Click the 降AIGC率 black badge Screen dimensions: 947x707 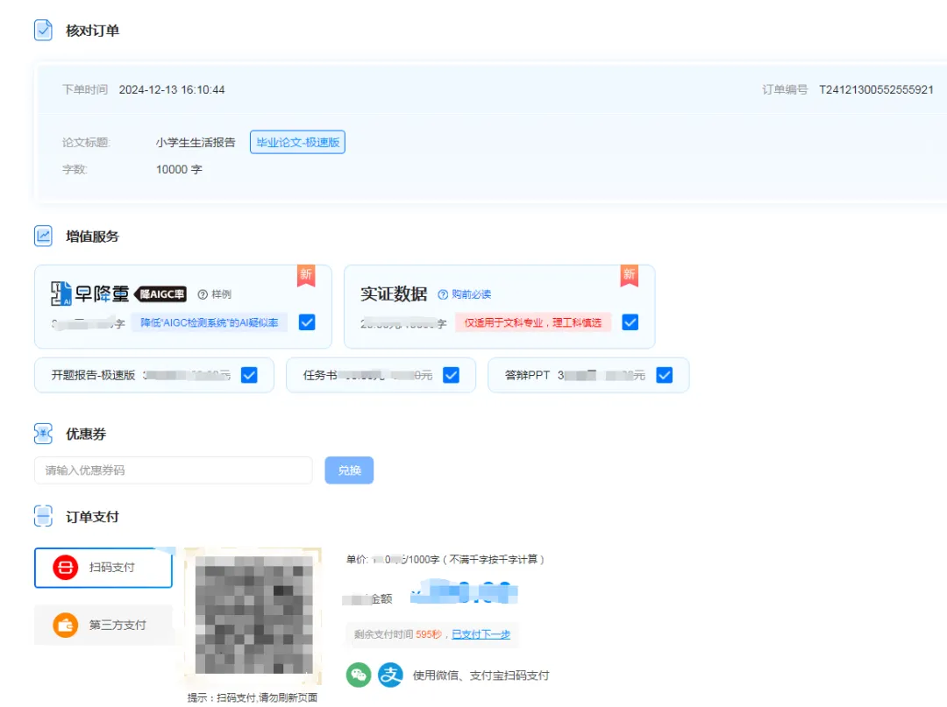(160, 293)
